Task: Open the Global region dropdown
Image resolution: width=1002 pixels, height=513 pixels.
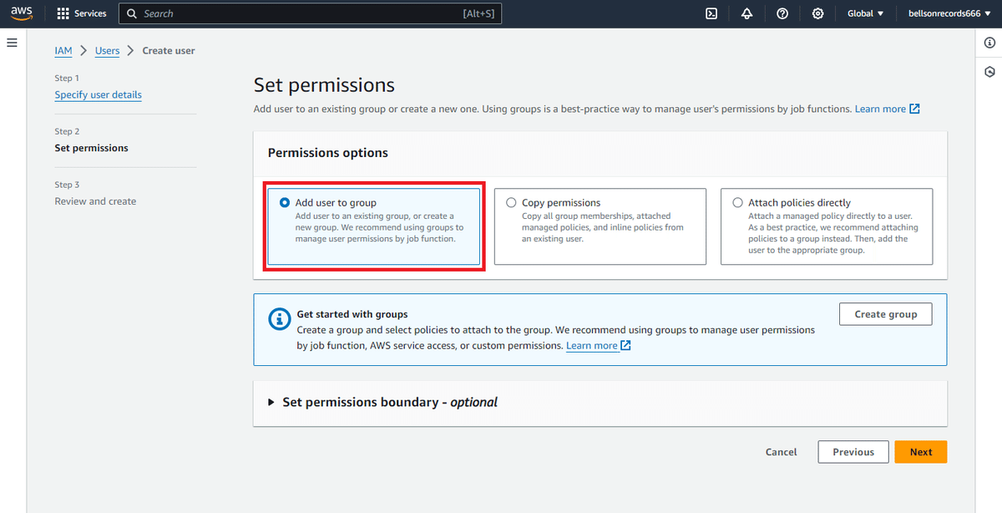Action: point(865,13)
